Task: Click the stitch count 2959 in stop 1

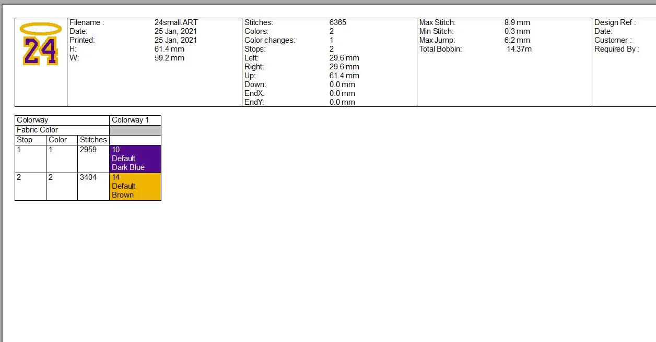Action: click(88, 150)
